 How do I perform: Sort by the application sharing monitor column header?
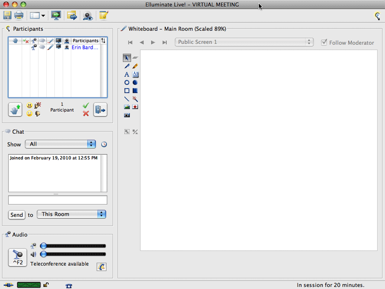pos(58,40)
